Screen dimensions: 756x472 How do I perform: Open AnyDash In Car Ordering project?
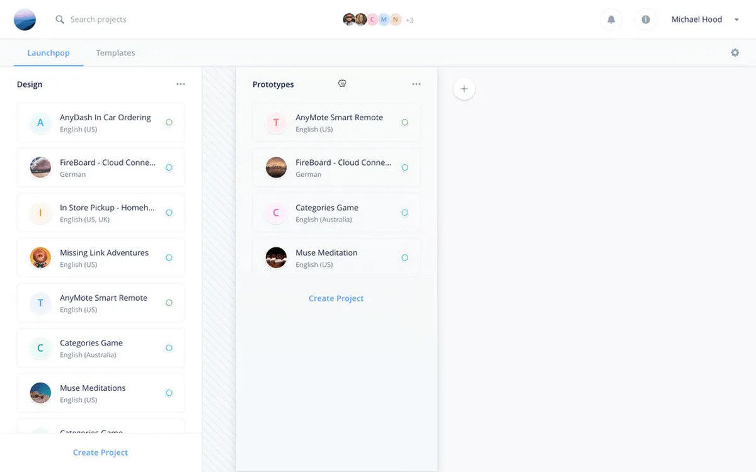101,123
